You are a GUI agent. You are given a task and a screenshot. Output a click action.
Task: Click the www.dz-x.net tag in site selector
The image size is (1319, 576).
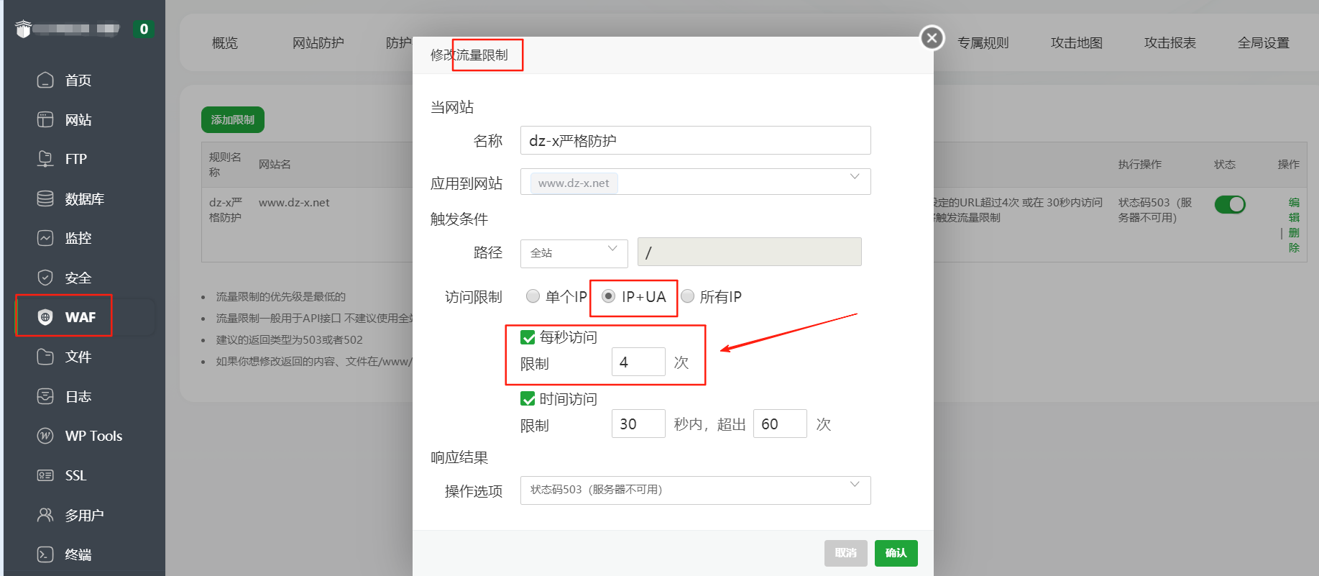coord(574,183)
